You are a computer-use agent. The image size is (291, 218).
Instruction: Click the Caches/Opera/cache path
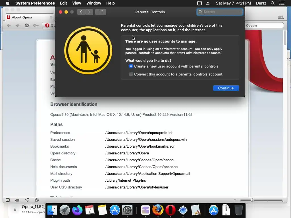(139, 160)
